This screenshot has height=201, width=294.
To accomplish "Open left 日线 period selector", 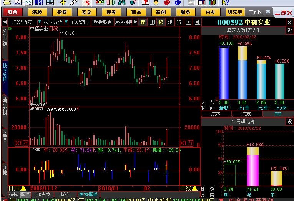I will tap(17, 188).
